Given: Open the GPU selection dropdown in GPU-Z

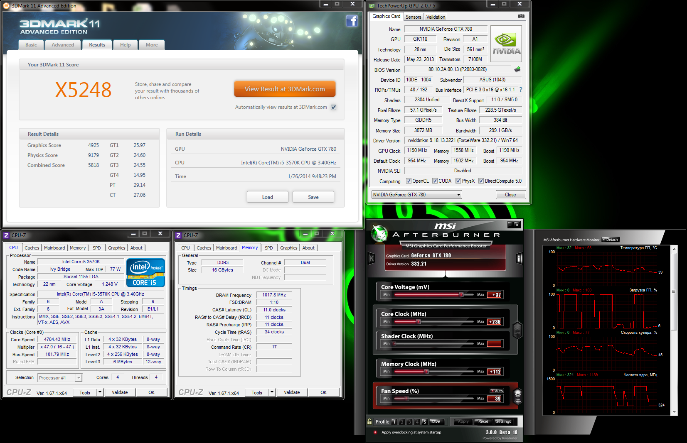Looking at the screenshot, I should (416, 195).
